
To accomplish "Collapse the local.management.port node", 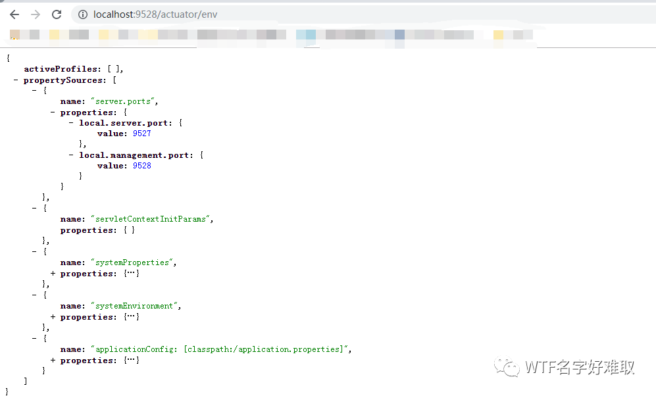I will [x=71, y=155].
